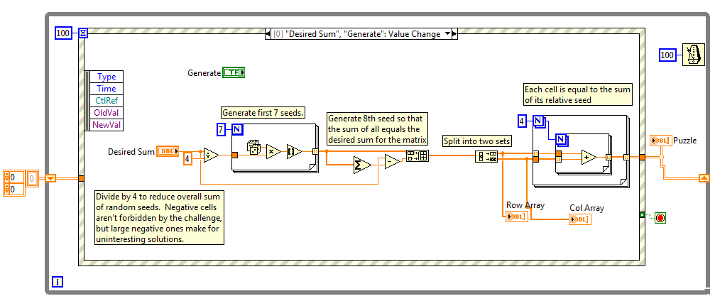Select the Split into two sets comment
This screenshot has width=715, height=301.
coord(477,141)
